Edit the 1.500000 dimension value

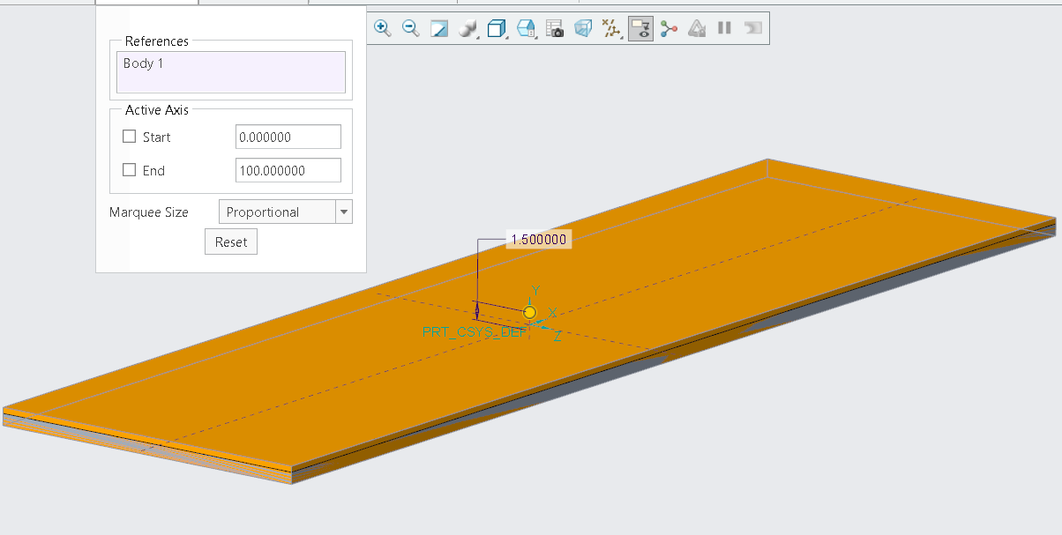(x=538, y=238)
